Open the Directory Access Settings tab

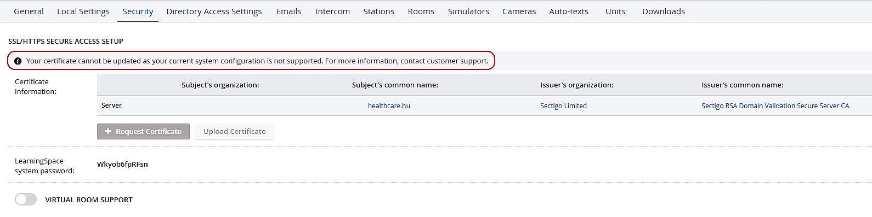(x=214, y=11)
